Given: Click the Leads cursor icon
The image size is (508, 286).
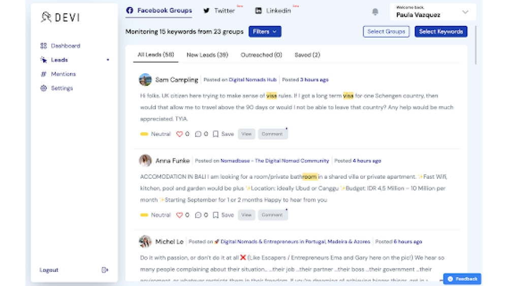Looking at the screenshot, I should [x=43, y=60].
